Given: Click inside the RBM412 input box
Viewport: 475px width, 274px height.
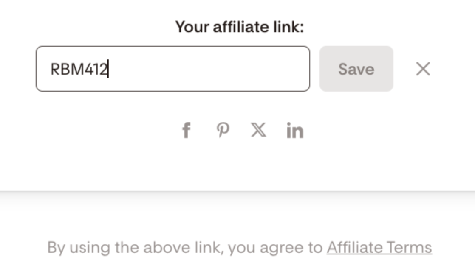Looking at the screenshot, I should point(173,69).
